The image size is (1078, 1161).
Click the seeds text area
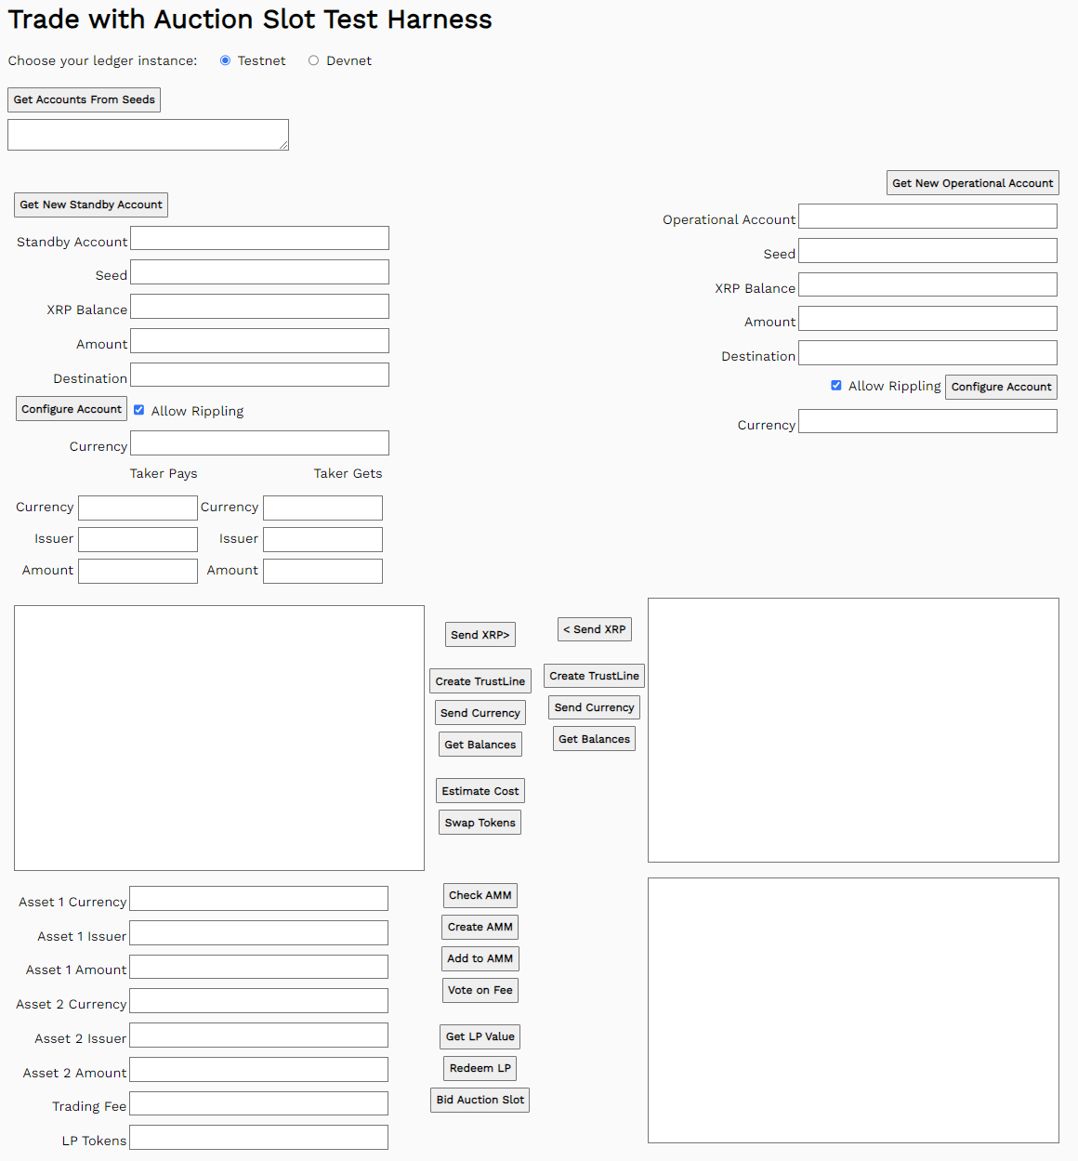(x=148, y=135)
